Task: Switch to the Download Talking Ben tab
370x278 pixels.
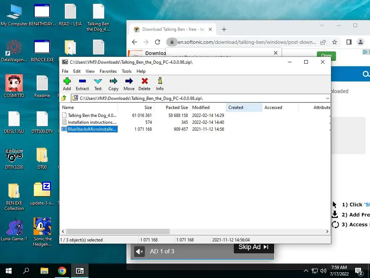Action: 173,29
